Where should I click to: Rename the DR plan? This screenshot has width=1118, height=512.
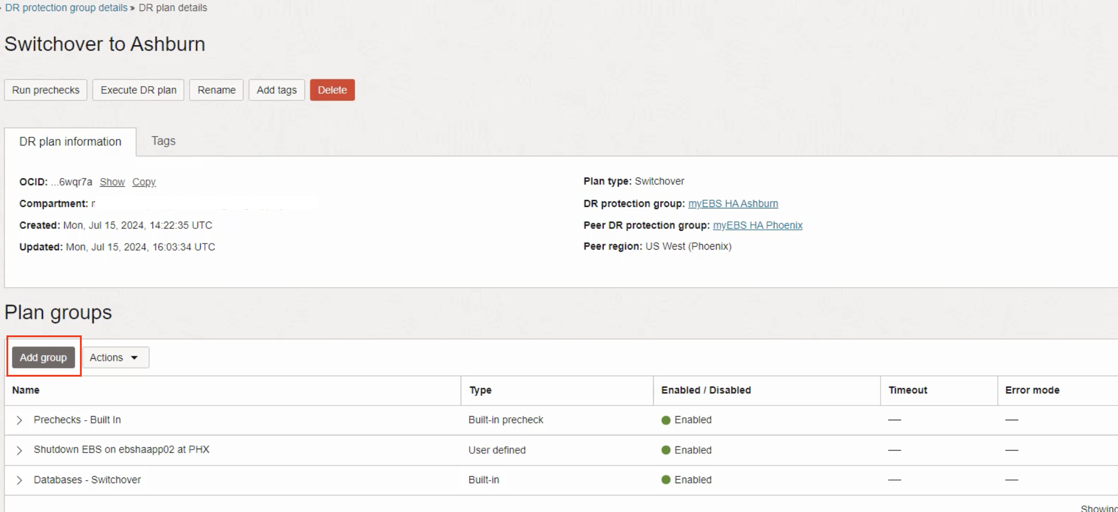(216, 90)
